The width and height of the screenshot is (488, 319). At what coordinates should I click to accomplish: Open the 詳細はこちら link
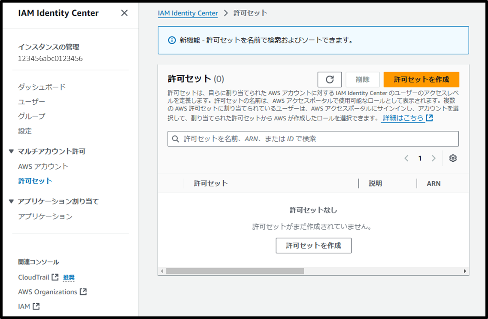403,118
